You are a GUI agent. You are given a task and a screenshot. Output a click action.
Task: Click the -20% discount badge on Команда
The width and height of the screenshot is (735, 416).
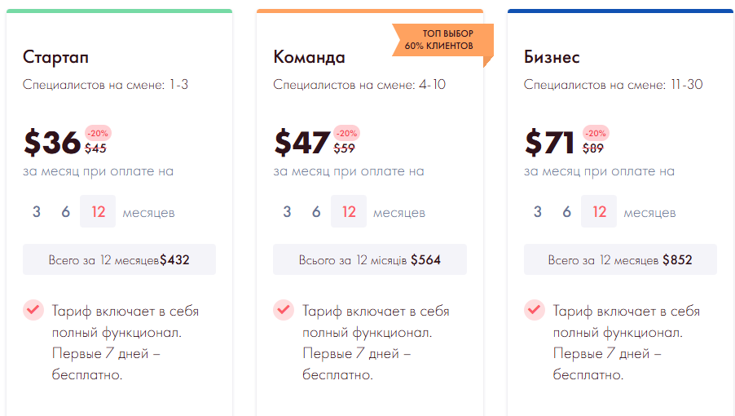pyautogui.click(x=346, y=133)
